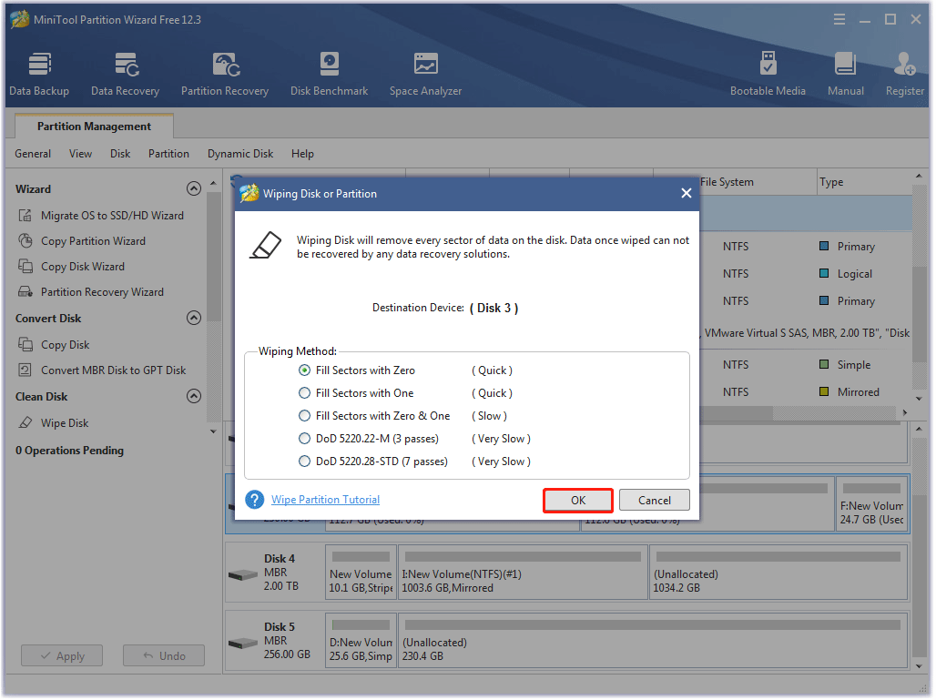This screenshot has width=936, height=700.
Task: Collapse the Clean Disk section
Action: 193,396
